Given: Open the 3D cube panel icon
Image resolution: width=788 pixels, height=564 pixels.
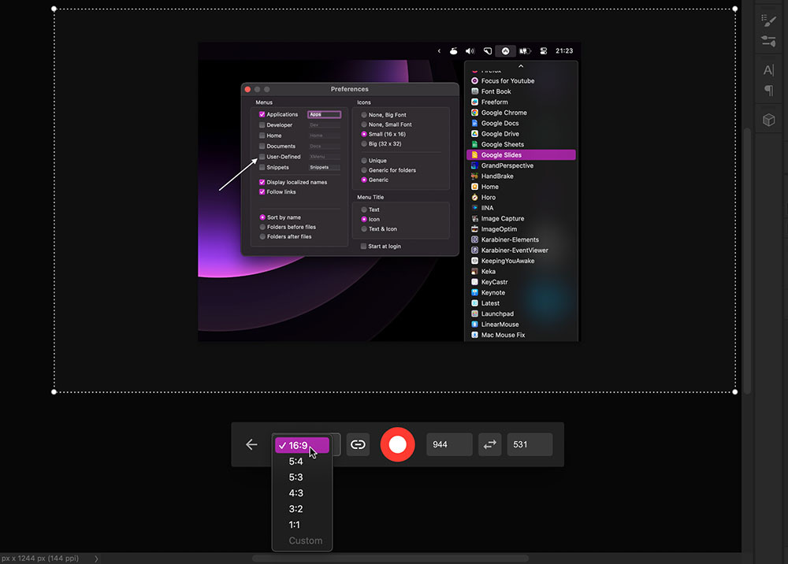Looking at the screenshot, I should (x=768, y=120).
